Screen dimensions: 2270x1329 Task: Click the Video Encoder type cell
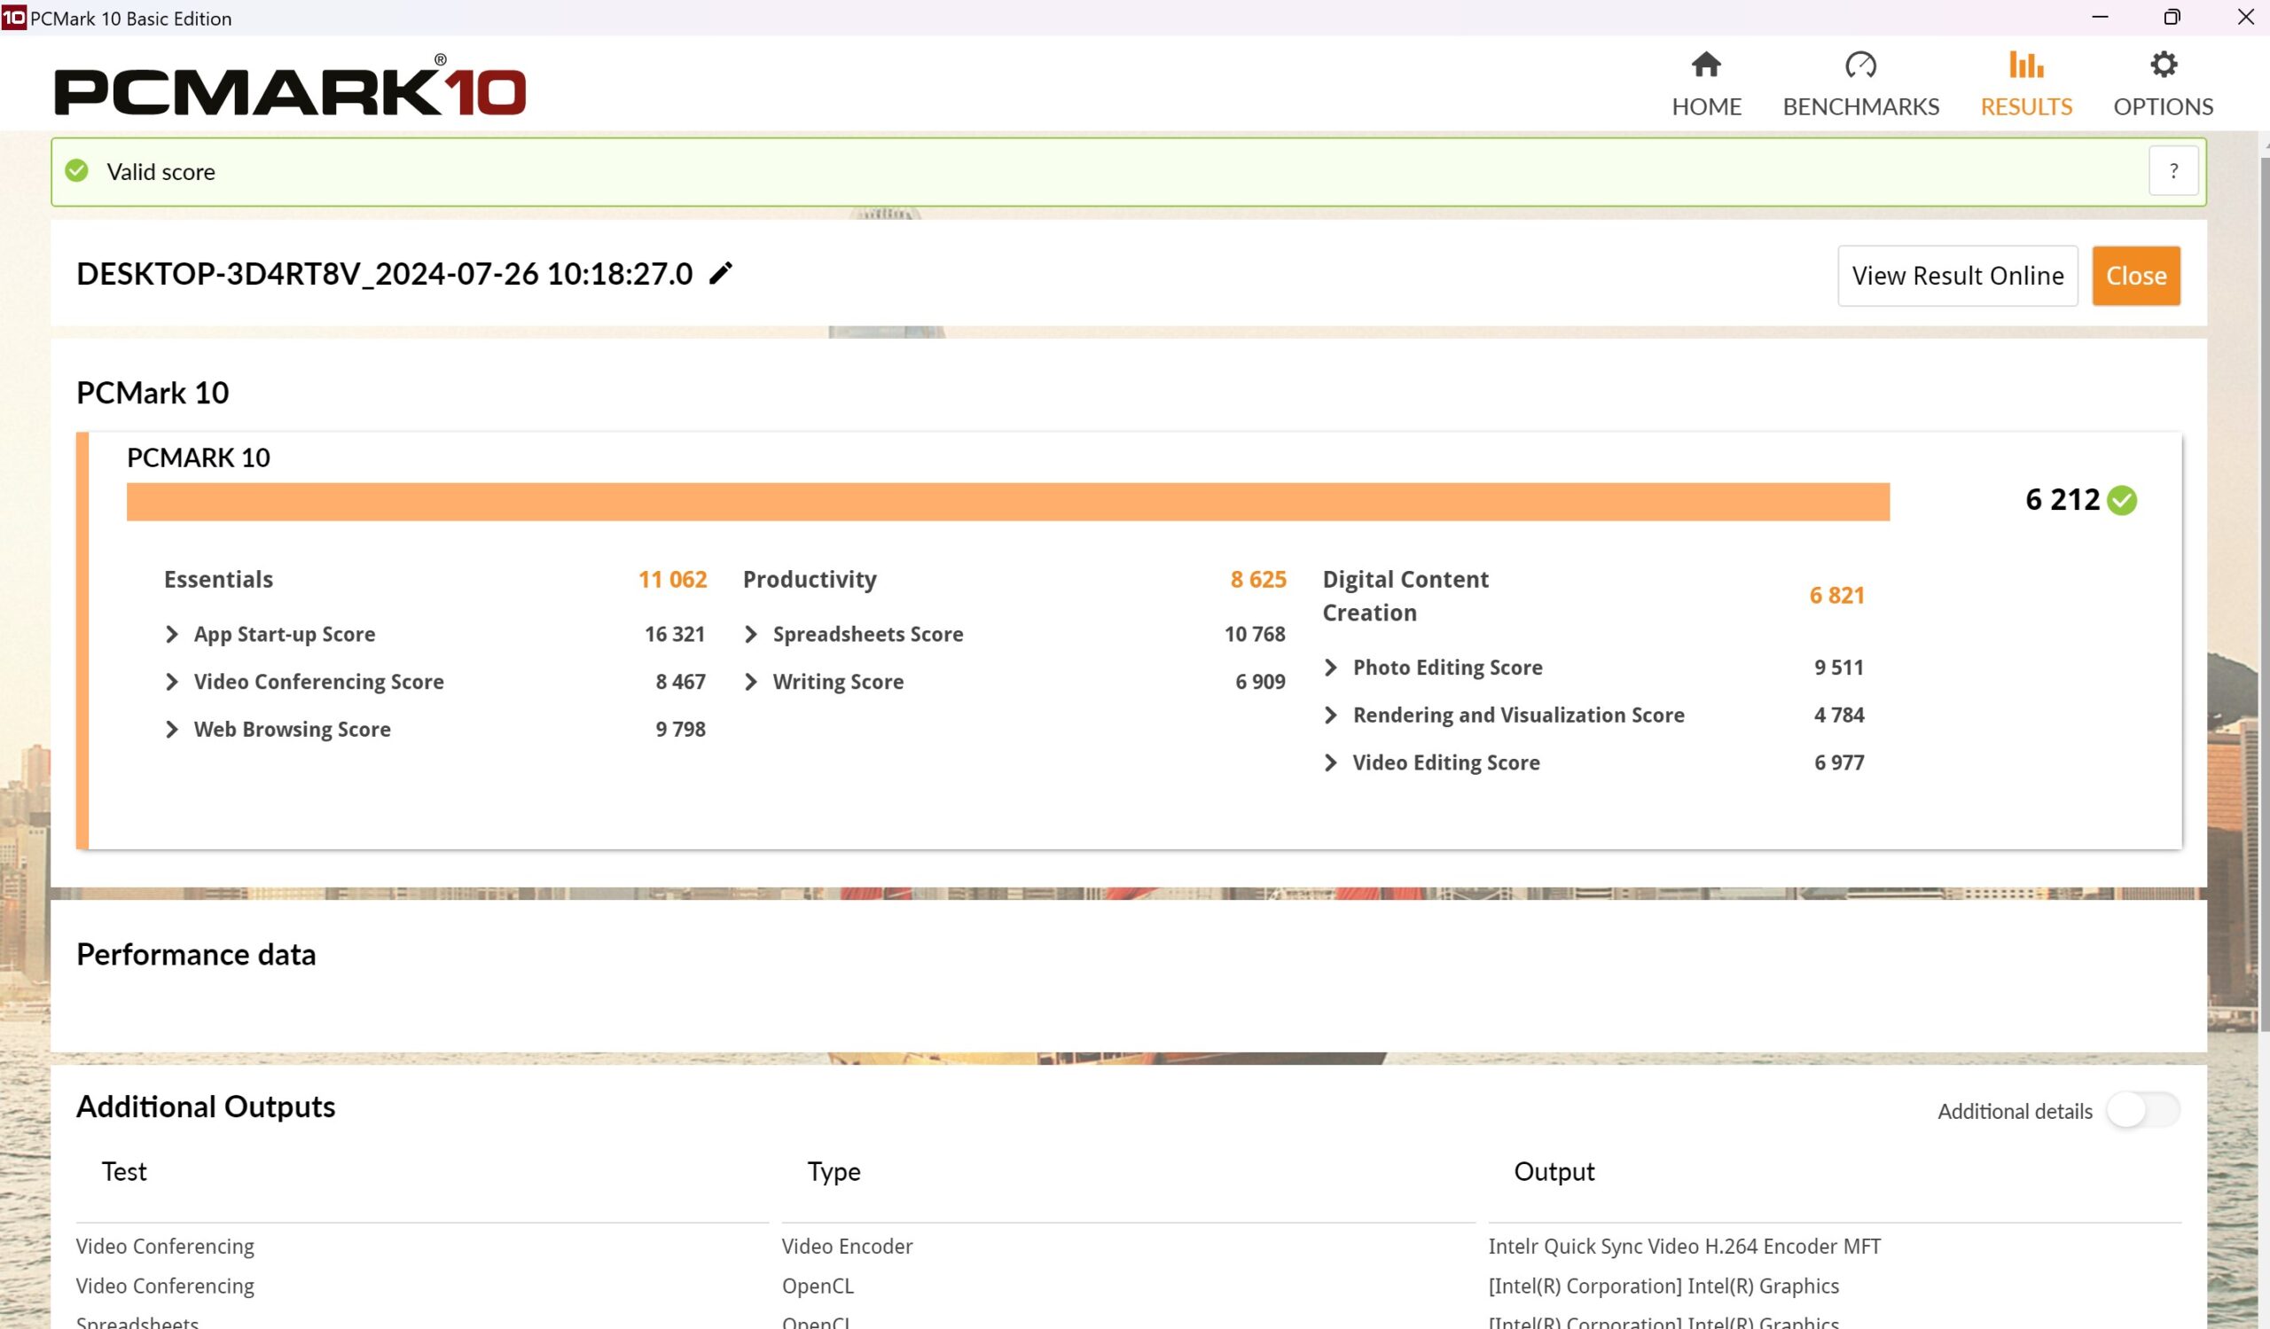pos(847,1247)
